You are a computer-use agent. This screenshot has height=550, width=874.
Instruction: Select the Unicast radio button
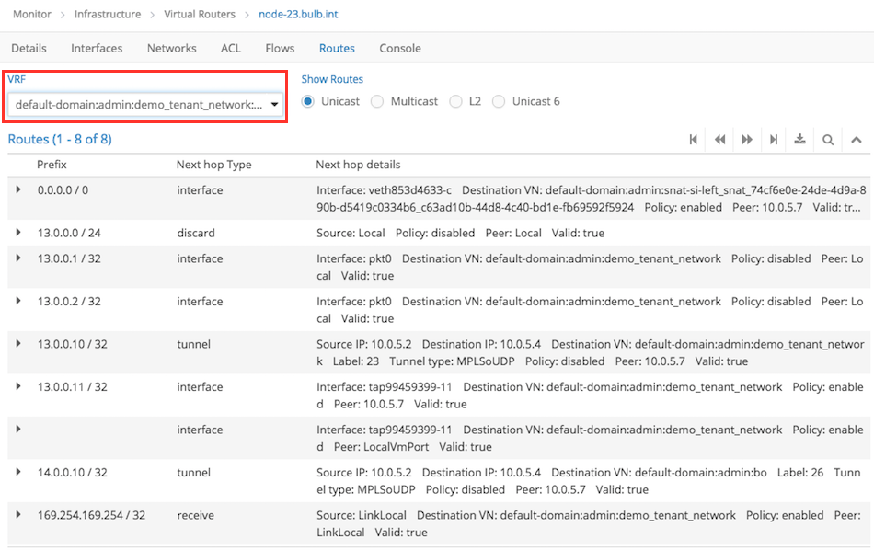coord(307,101)
